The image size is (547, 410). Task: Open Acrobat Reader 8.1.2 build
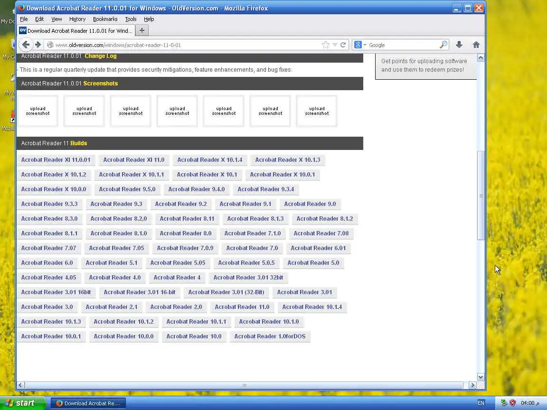pos(325,219)
